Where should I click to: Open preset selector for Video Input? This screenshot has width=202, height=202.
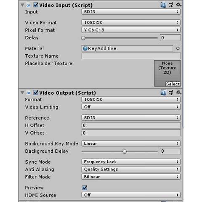[171, 5]
